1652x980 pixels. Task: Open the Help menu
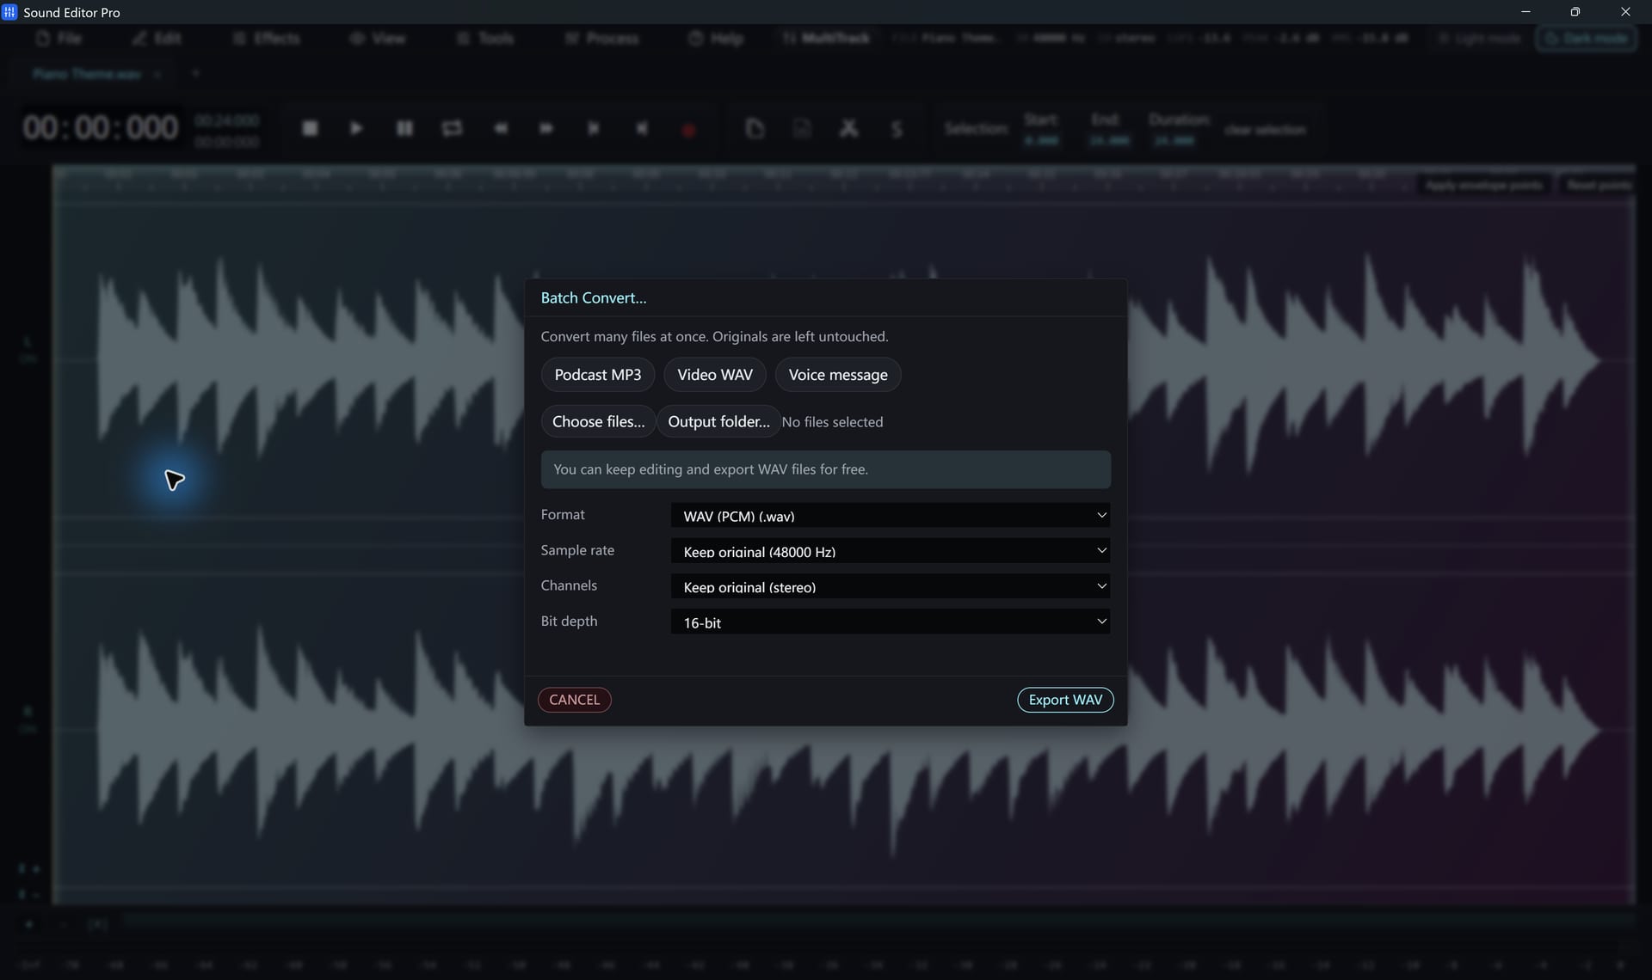click(716, 39)
